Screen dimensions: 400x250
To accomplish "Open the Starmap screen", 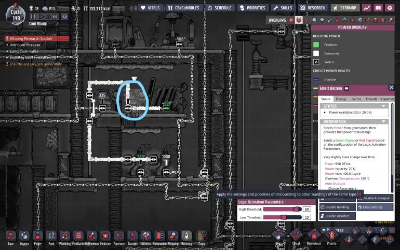I will click(345, 8).
